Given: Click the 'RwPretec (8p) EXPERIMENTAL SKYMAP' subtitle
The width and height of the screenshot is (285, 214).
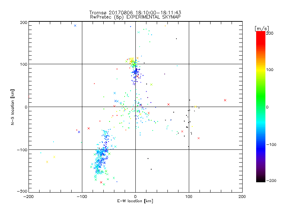Looking at the screenshot, I should pyautogui.click(x=135, y=17).
